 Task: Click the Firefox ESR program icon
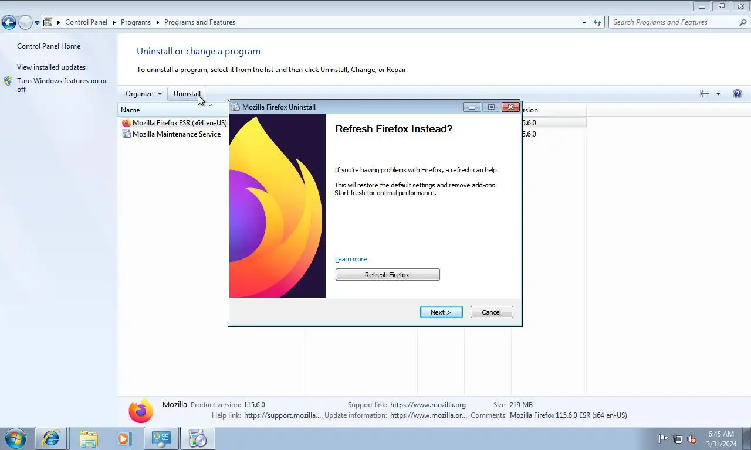126,123
